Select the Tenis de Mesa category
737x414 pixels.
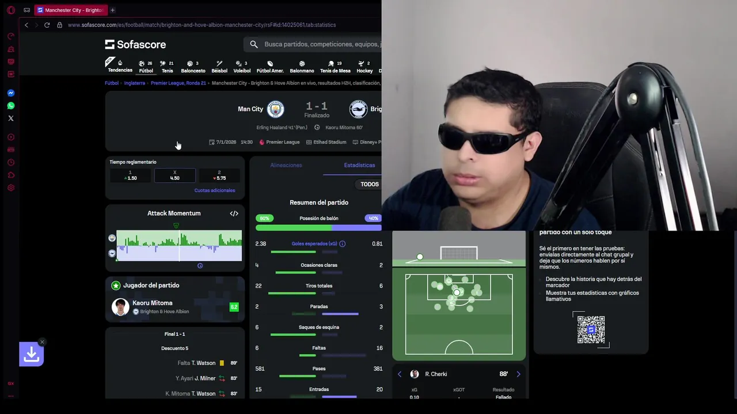pyautogui.click(x=335, y=67)
